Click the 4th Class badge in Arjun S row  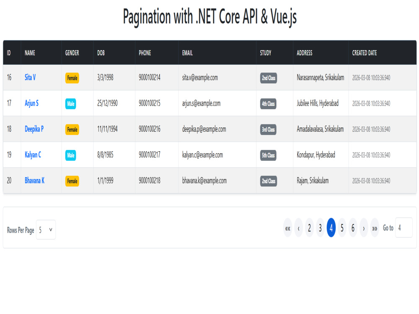268,104
